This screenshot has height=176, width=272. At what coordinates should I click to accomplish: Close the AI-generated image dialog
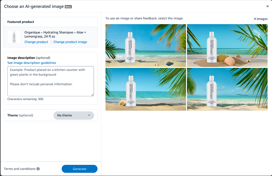[x=267, y=6]
